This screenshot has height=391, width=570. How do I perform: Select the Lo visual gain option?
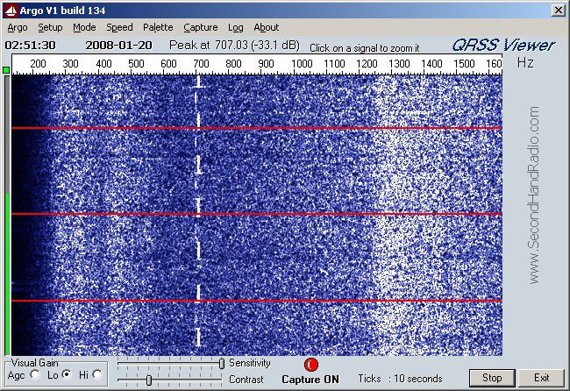[x=67, y=374]
